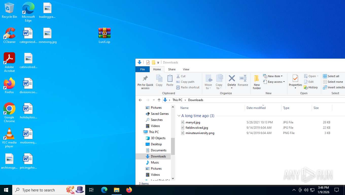Screen dimensions: 345x195
Task: Click This PC in address bar
Action: [177, 100]
